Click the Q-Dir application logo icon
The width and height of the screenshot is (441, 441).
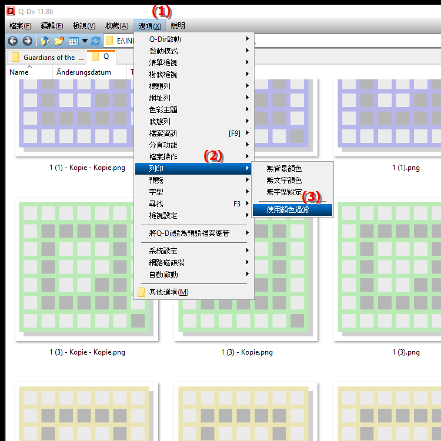click(11, 11)
